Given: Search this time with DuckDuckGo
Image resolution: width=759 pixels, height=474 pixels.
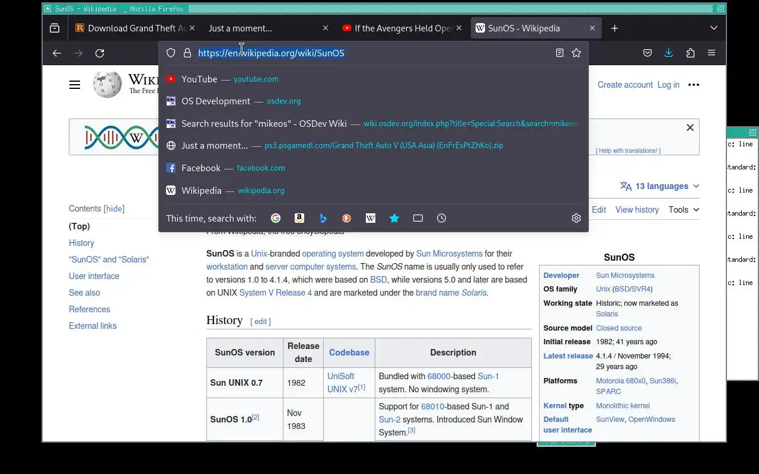Looking at the screenshot, I should (347, 218).
